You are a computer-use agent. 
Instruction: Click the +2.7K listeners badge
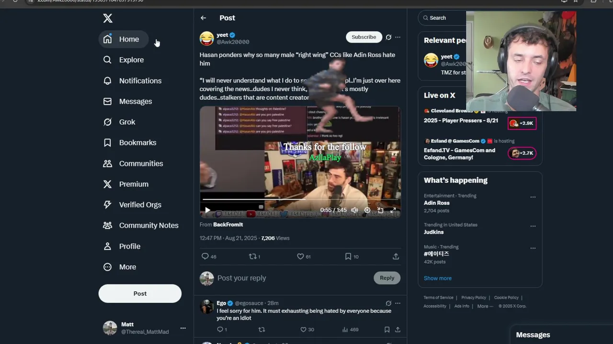click(522, 153)
